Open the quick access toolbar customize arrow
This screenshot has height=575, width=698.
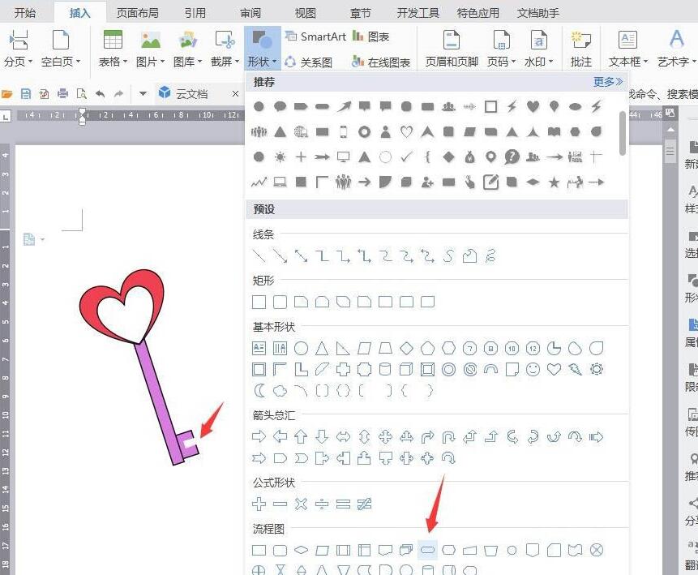coord(141,94)
